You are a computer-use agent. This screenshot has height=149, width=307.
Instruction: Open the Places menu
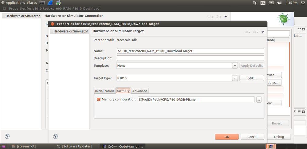point(32,3)
